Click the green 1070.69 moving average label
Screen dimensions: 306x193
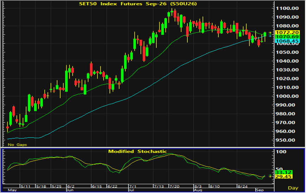(x=287, y=37)
